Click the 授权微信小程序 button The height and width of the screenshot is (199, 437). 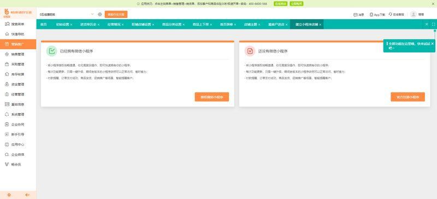pos(212,97)
